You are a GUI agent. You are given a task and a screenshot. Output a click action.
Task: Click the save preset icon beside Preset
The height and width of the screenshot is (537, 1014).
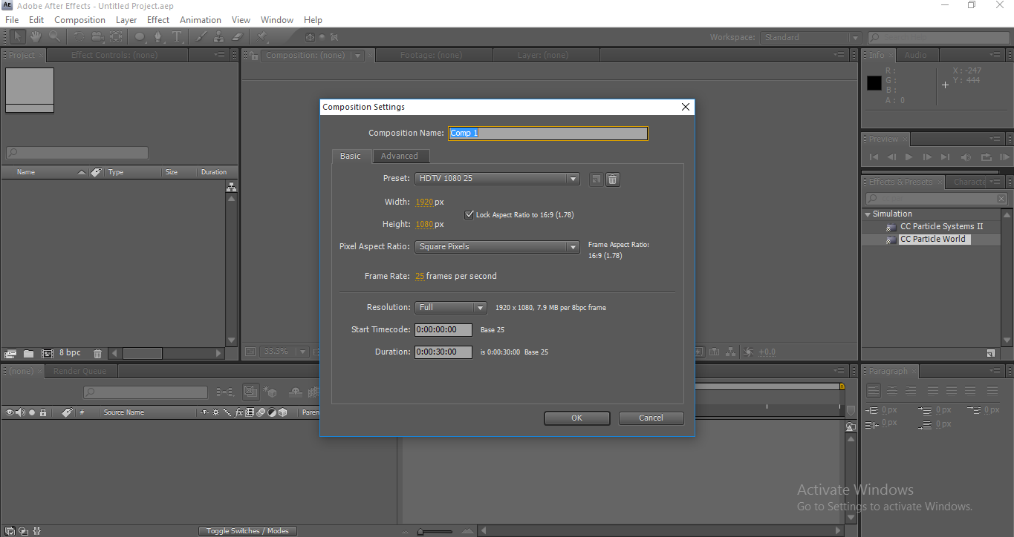[596, 179]
